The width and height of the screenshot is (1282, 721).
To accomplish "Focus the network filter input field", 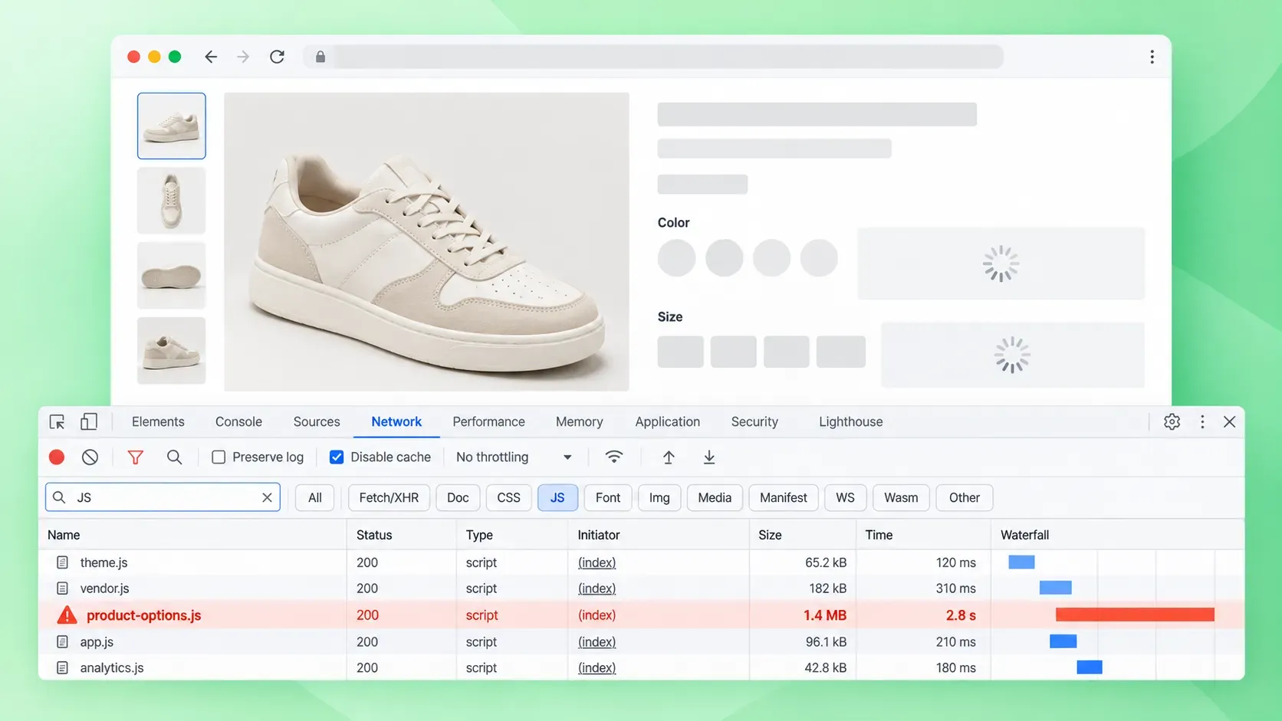I will coord(163,498).
